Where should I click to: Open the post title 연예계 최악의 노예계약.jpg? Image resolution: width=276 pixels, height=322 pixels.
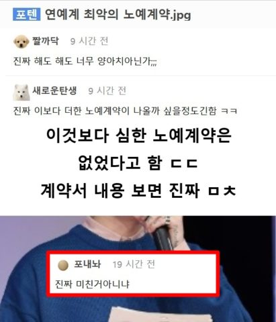(x=118, y=15)
